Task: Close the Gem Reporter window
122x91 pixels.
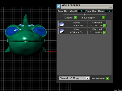Action: (x=111, y=6)
